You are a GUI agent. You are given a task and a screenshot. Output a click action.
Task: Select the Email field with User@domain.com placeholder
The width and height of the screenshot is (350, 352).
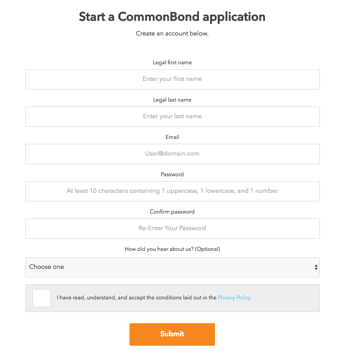click(x=172, y=154)
